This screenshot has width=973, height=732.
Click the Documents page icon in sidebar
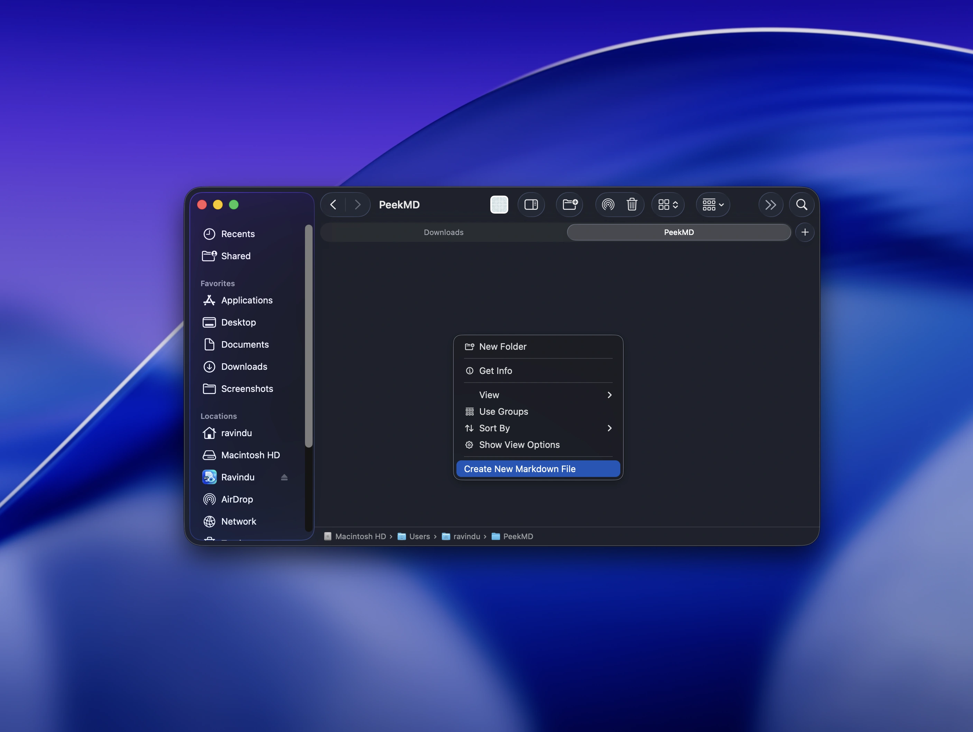(x=210, y=344)
